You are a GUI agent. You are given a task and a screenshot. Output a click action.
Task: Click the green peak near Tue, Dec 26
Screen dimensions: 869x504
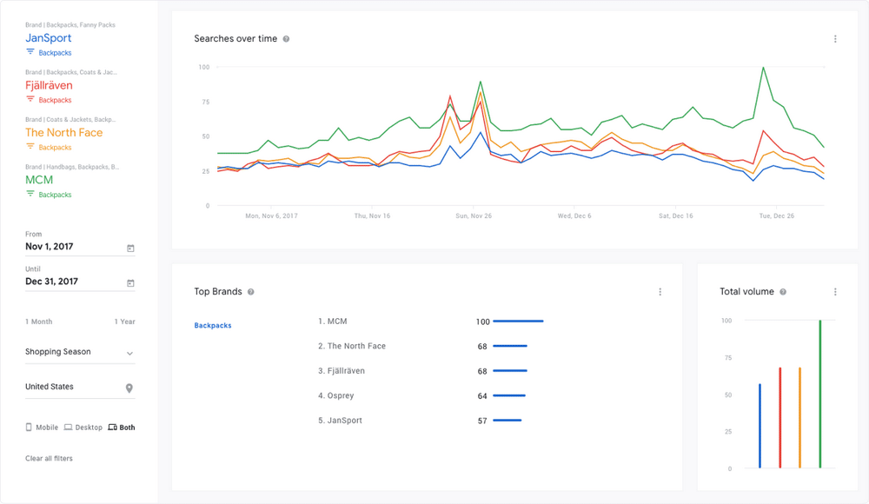tap(763, 68)
